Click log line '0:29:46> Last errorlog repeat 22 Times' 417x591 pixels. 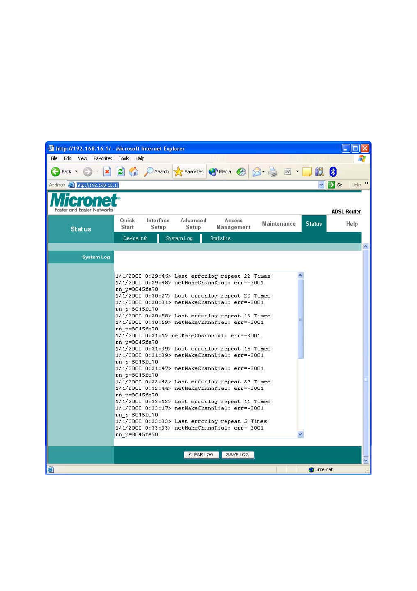(193, 276)
